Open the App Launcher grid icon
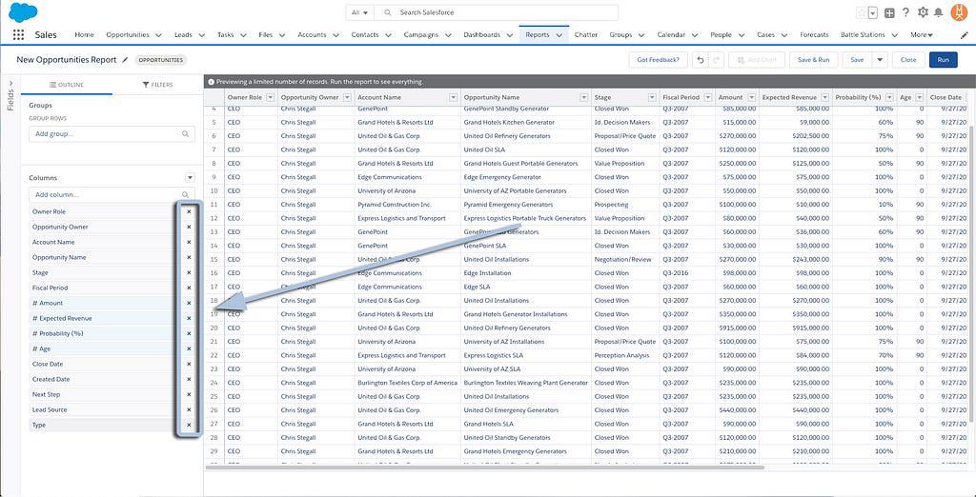Viewport: 976px width, 497px height. click(x=18, y=35)
